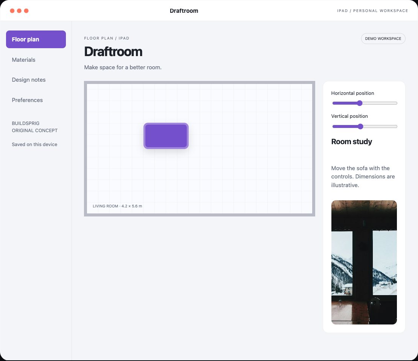Viewport: 418px width, 361px height.
Task: Click the Room study heading
Action: (351, 142)
